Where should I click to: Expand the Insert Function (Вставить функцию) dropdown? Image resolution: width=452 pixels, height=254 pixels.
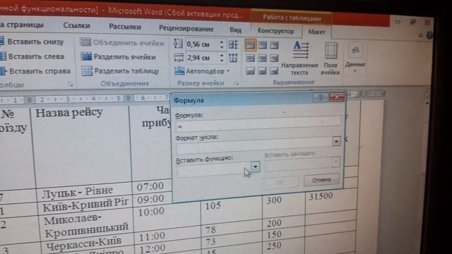255,167
